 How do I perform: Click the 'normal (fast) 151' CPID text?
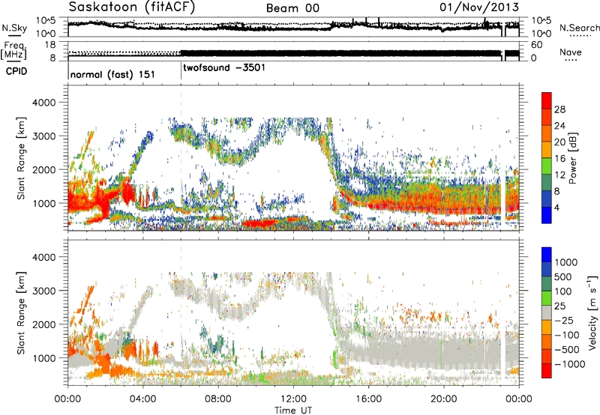point(112,74)
